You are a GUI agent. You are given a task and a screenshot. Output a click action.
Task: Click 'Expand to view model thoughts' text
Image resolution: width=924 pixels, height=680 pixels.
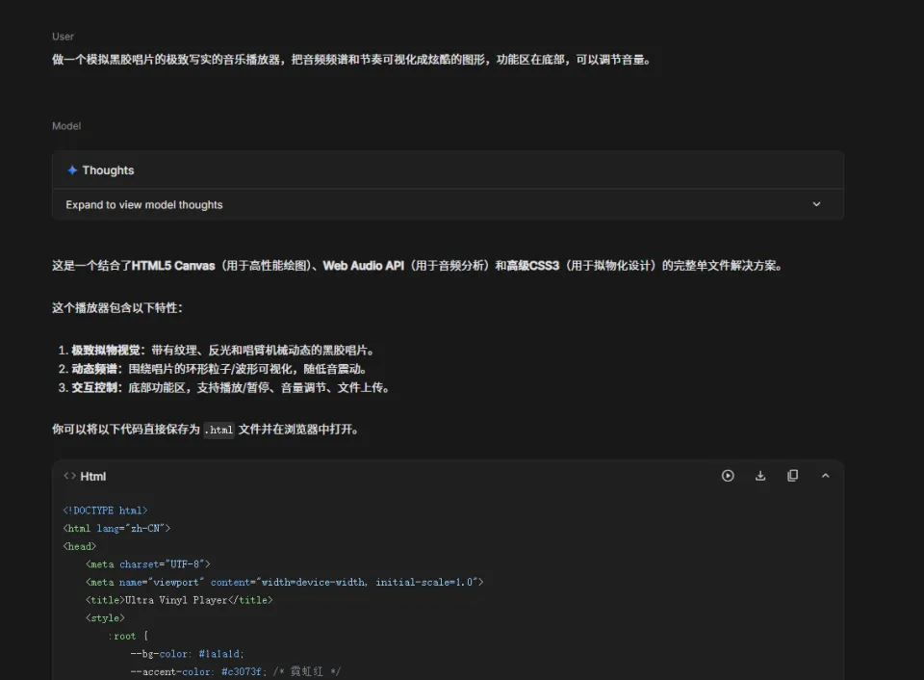coord(143,204)
